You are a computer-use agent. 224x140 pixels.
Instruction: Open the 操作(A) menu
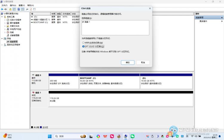pos(13,5)
